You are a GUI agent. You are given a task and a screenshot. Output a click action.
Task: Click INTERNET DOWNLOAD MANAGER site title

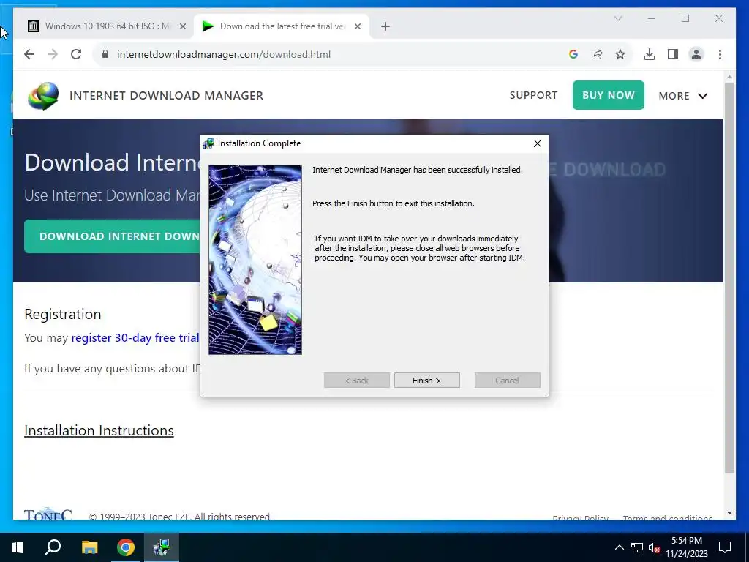click(166, 96)
